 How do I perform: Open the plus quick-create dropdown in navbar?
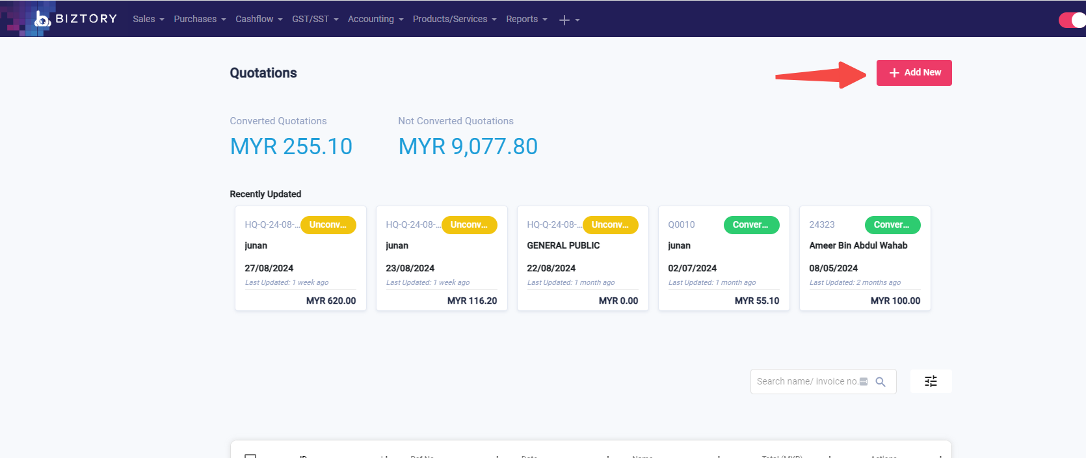(x=569, y=20)
